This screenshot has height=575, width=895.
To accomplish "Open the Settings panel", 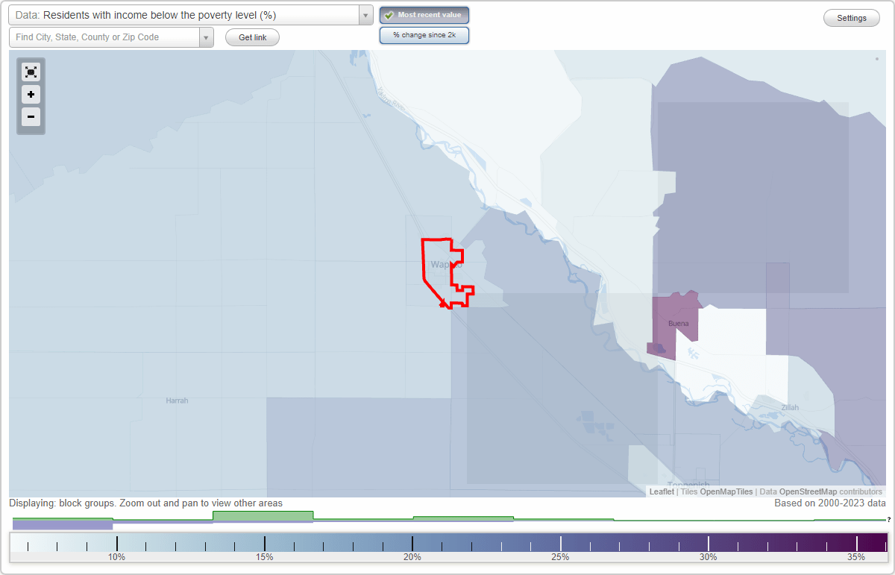I will [x=851, y=17].
